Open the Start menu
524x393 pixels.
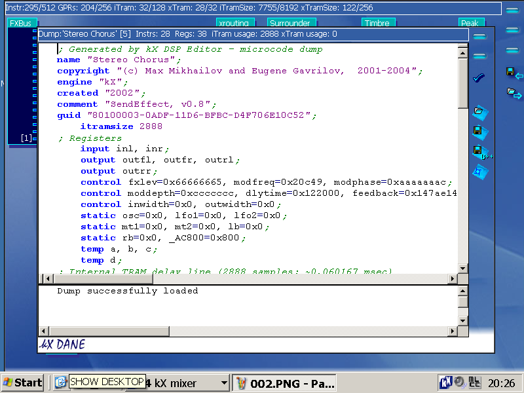coord(23,383)
